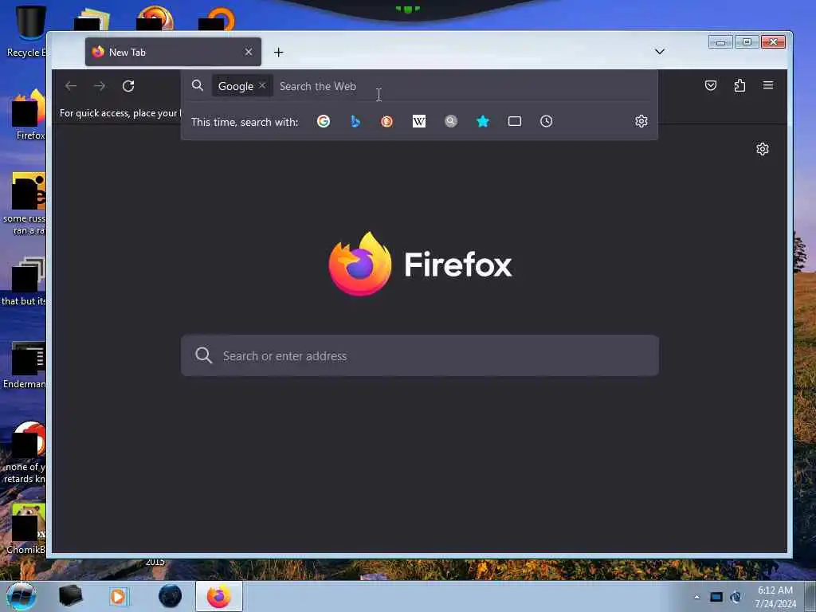816x612 pixels.
Task: Launch the media player from the taskbar
Action: pos(118,596)
